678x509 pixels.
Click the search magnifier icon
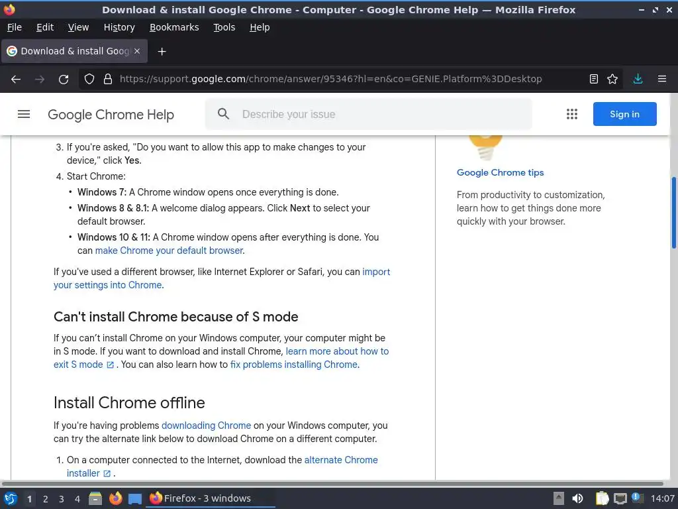click(223, 114)
